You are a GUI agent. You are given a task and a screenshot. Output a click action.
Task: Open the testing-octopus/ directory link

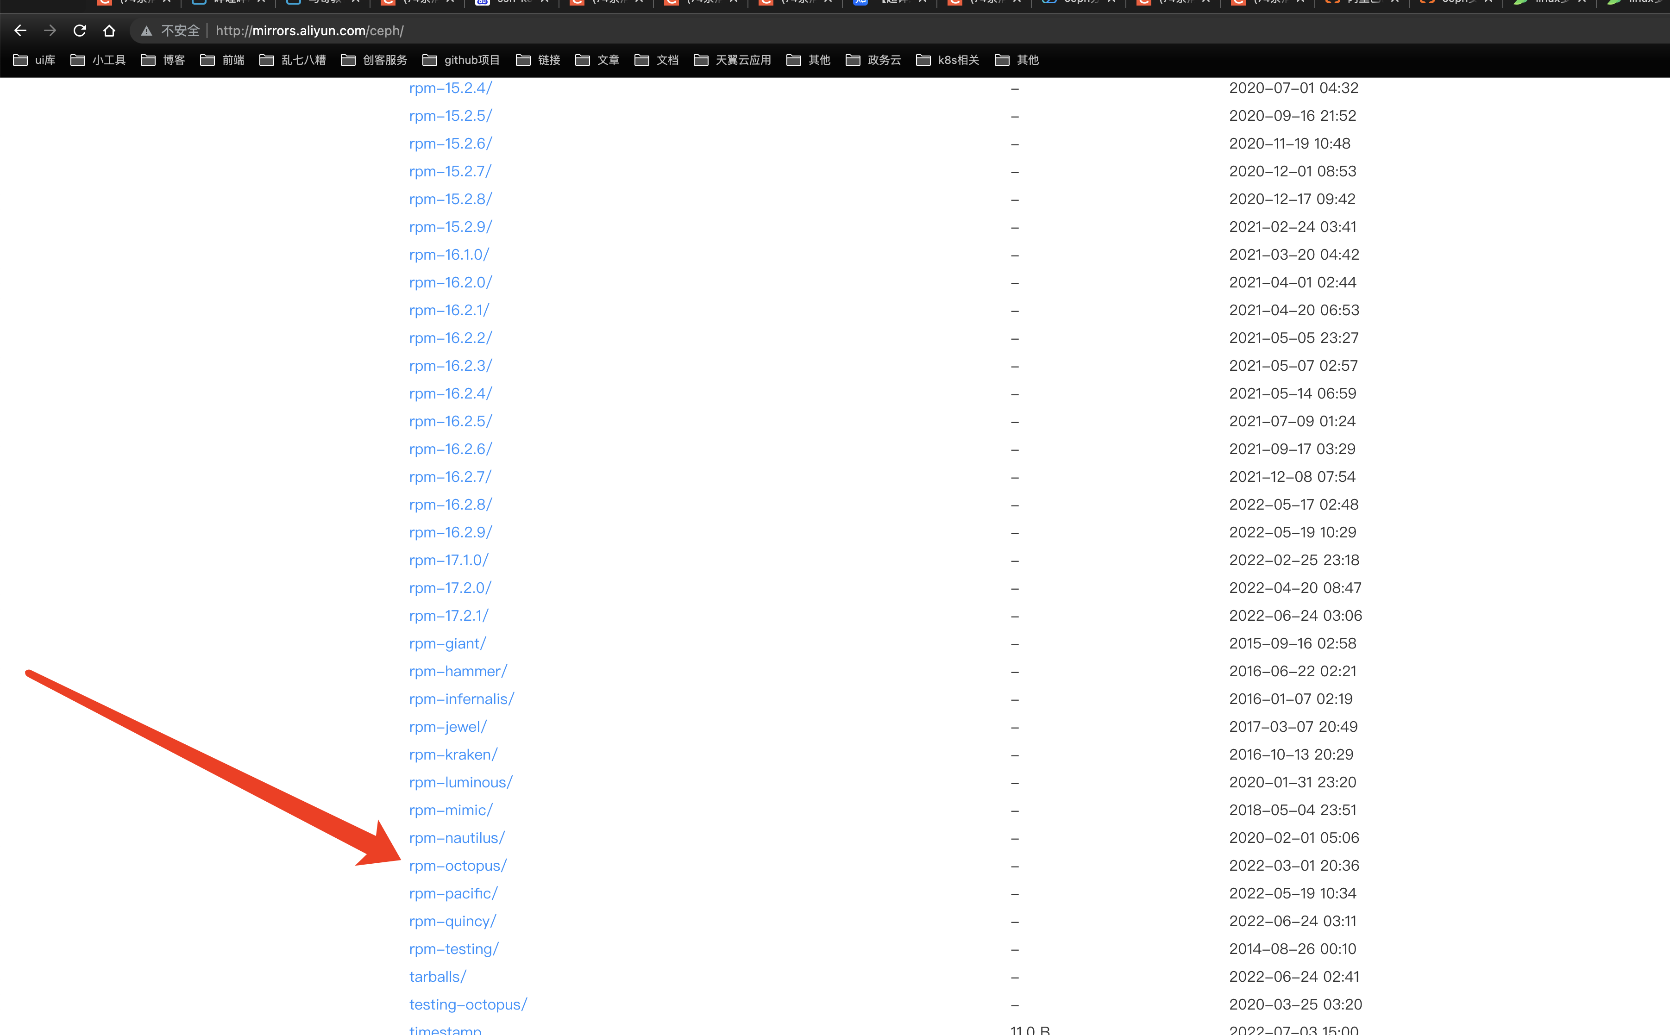468,1005
